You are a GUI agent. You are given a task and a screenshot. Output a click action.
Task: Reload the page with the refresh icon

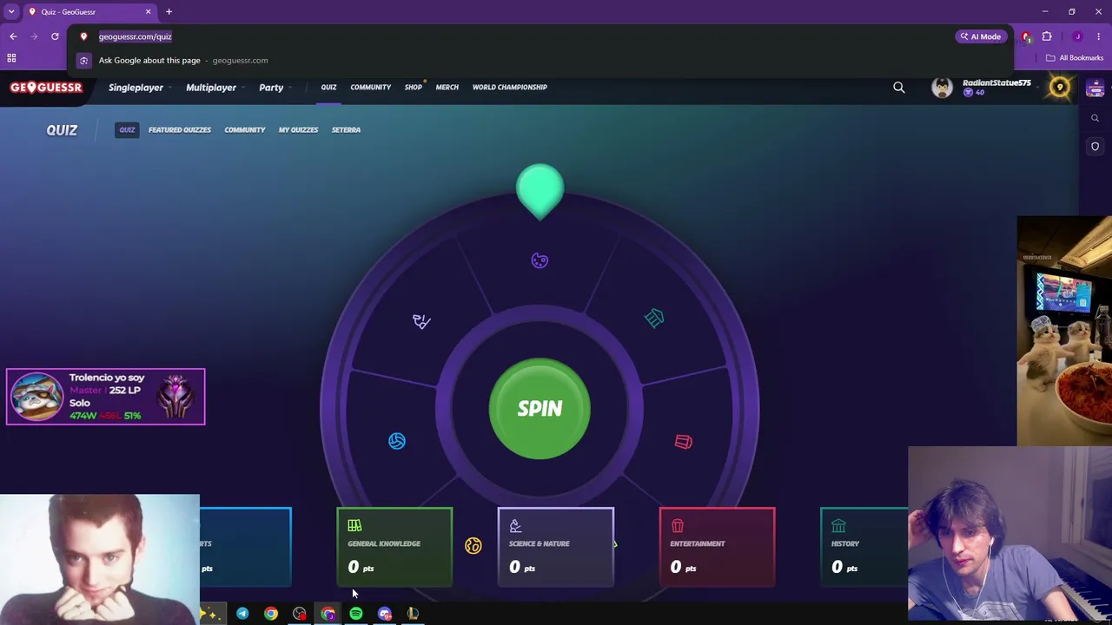tap(55, 36)
